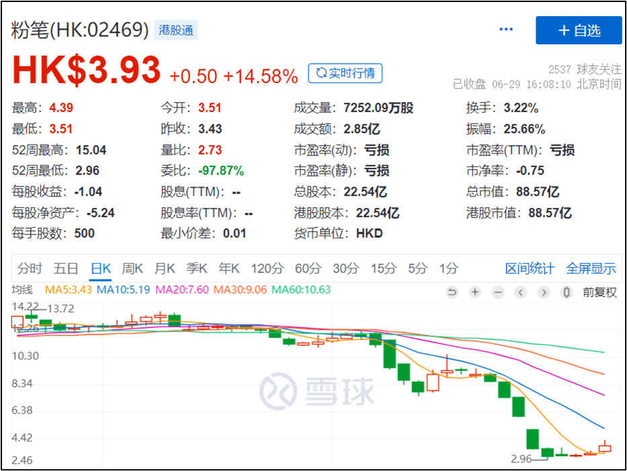This screenshot has height=471, width=627.
Task: Open the three-dot more options menu
Action: click(506, 30)
